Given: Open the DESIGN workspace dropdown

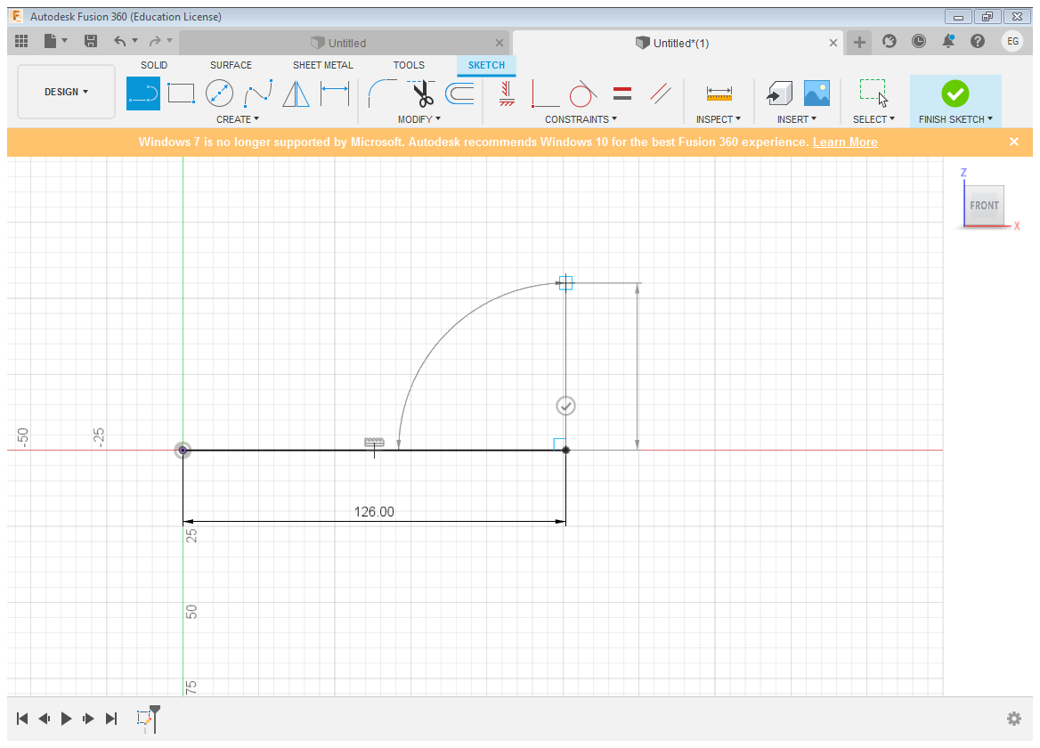Looking at the screenshot, I should point(67,92).
